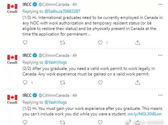Open @YashVlogs mention in the (2/2) tweet
168x125 pixels.
pyautogui.click(x=56, y=62)
